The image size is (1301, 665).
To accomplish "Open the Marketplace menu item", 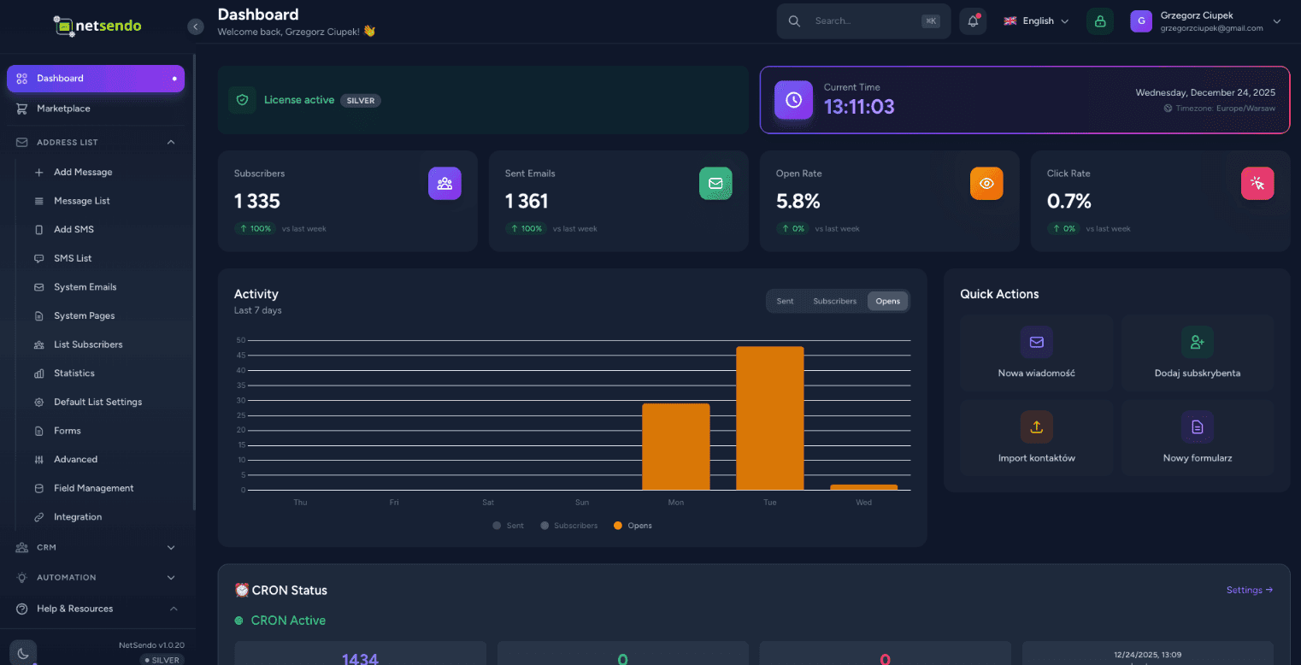I will tap(62, 109).
